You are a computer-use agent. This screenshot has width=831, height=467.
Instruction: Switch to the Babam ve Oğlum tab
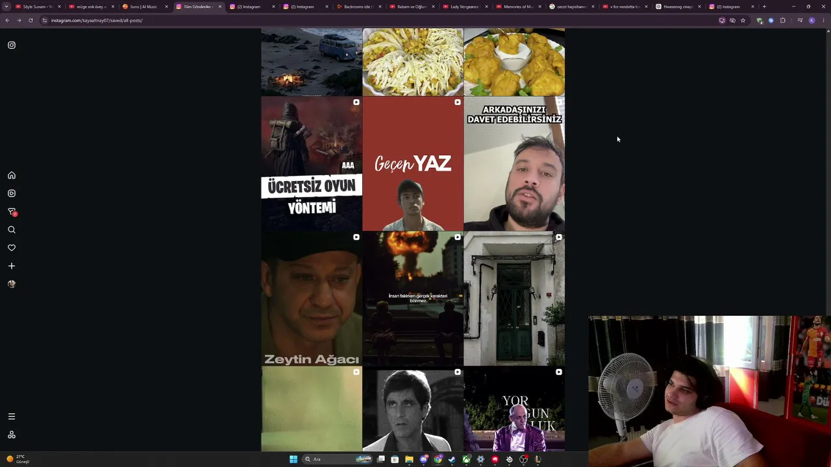pyautogui.click(x=412, y=6)
